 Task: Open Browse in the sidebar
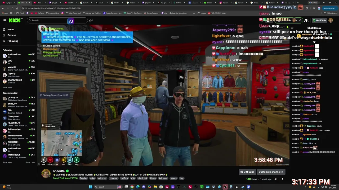click(x=19, y=35)
